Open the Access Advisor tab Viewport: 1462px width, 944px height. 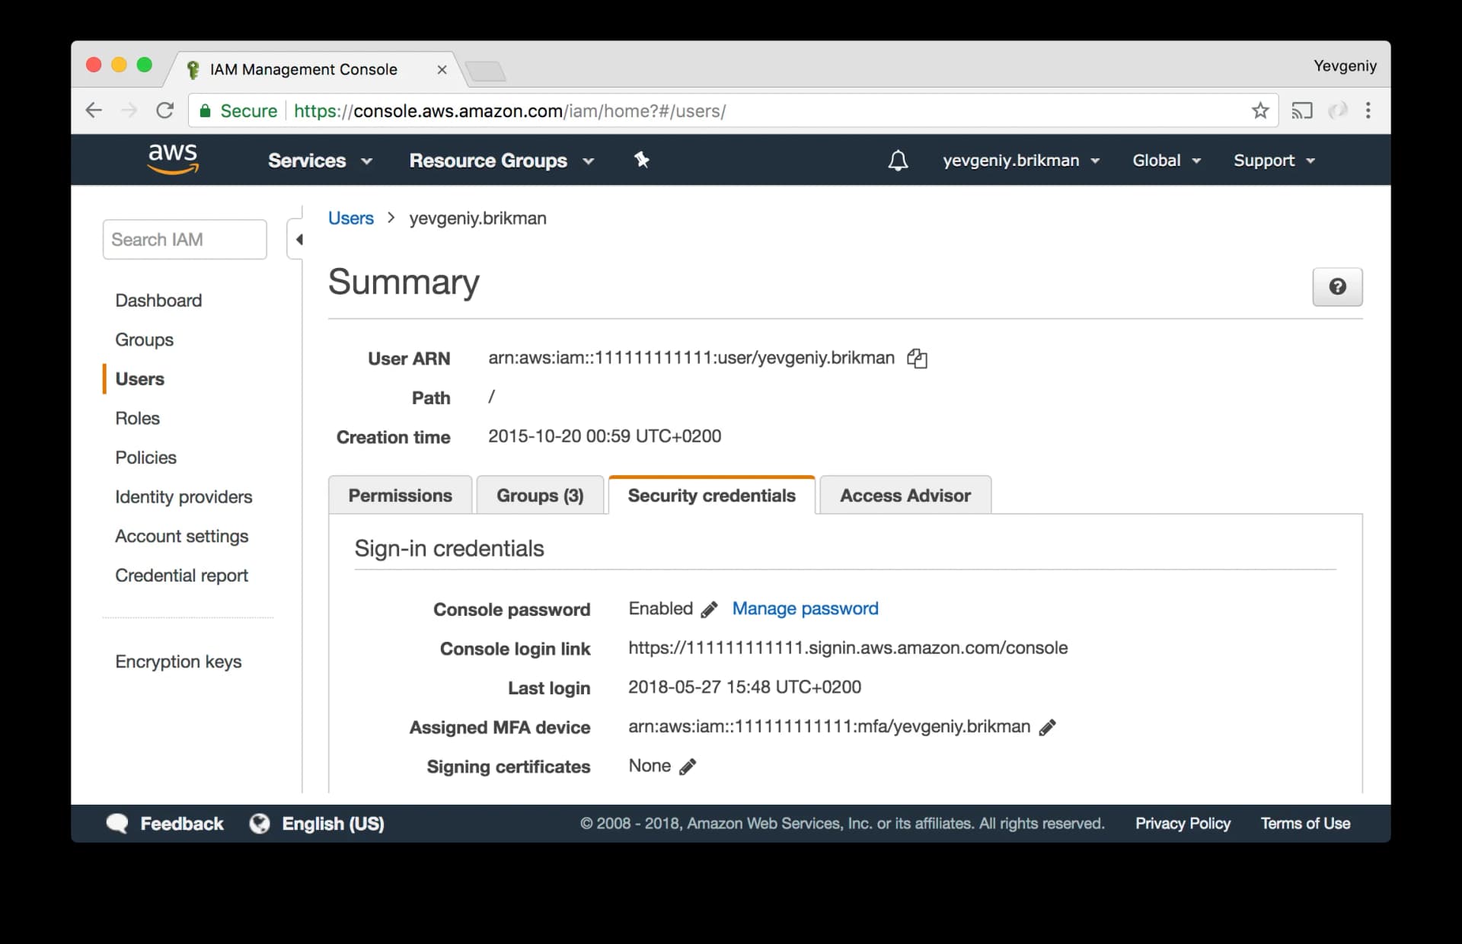[x=905, y=496]
